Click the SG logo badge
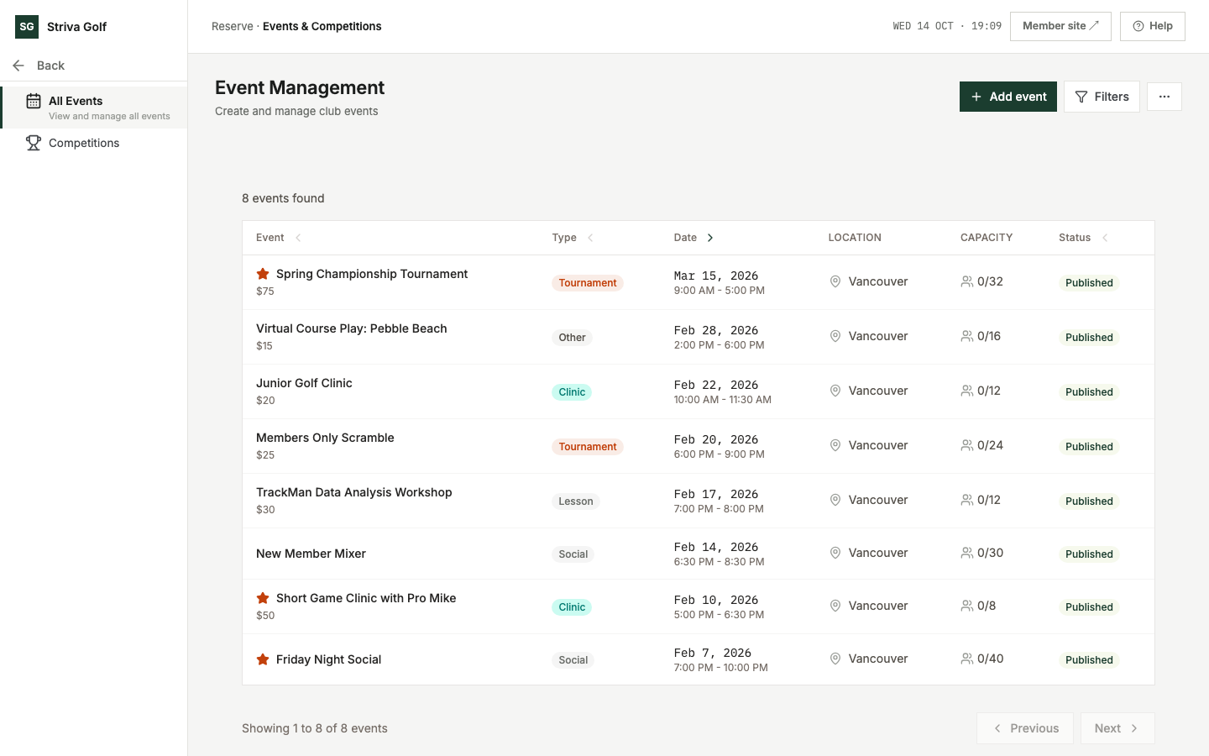The image size is (1209, 756). pyautogui.click(x=27, y=27)
